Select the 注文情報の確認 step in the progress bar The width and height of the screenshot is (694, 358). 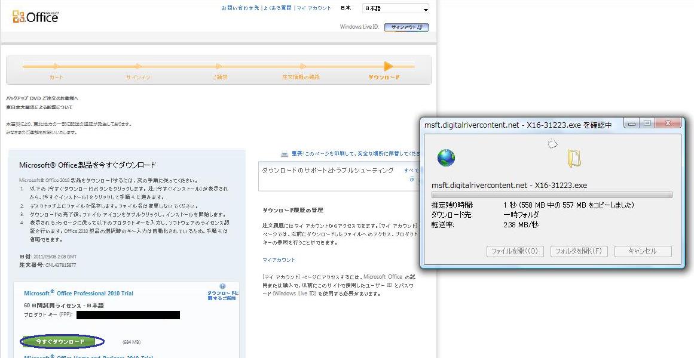[301, 78]
